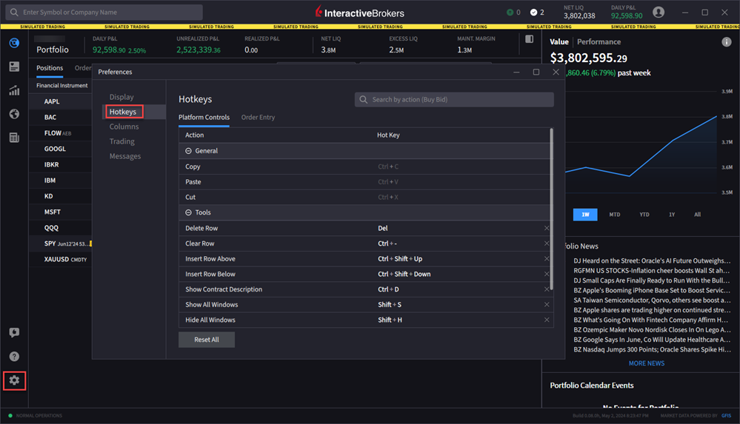Click the Financial Instrument column header

[x=61, y=85]
